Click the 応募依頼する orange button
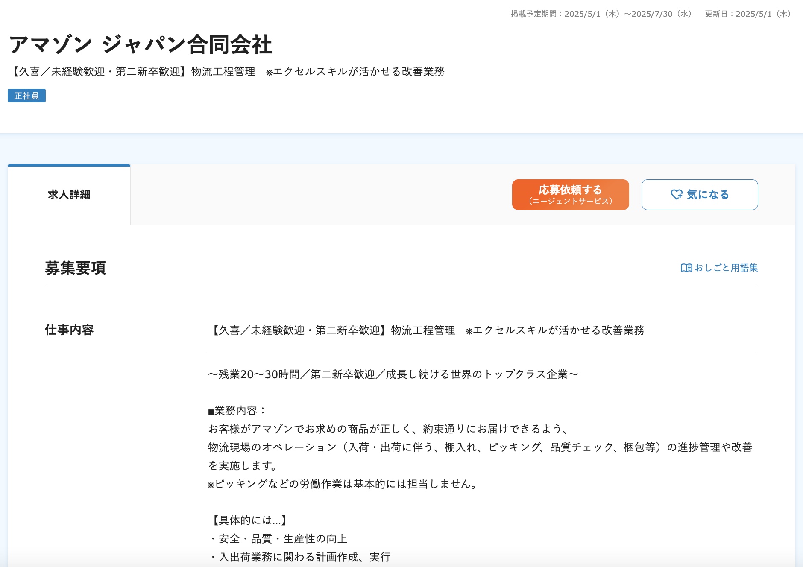This screenshot has width=803, height=567. pyautogui.click(x=570, y=195)
